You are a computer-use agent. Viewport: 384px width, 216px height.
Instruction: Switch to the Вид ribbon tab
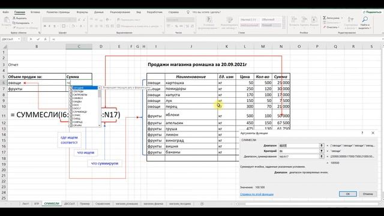pyautogui.click(x=139, y=12)
